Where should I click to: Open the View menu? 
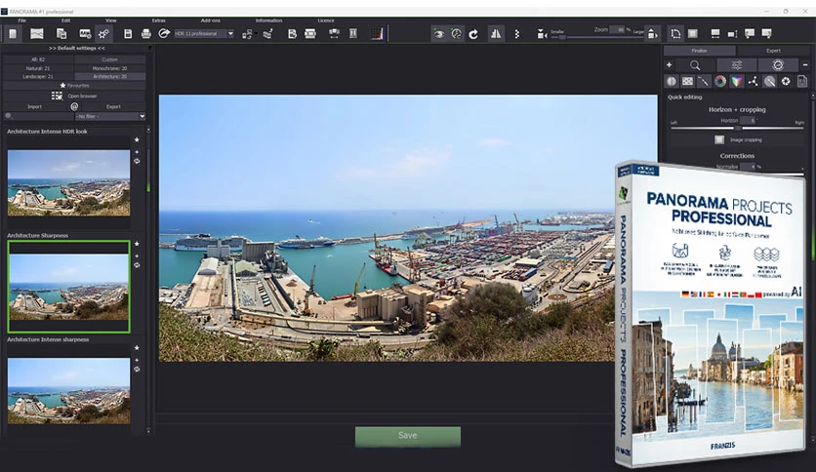[x=111, y=20]
